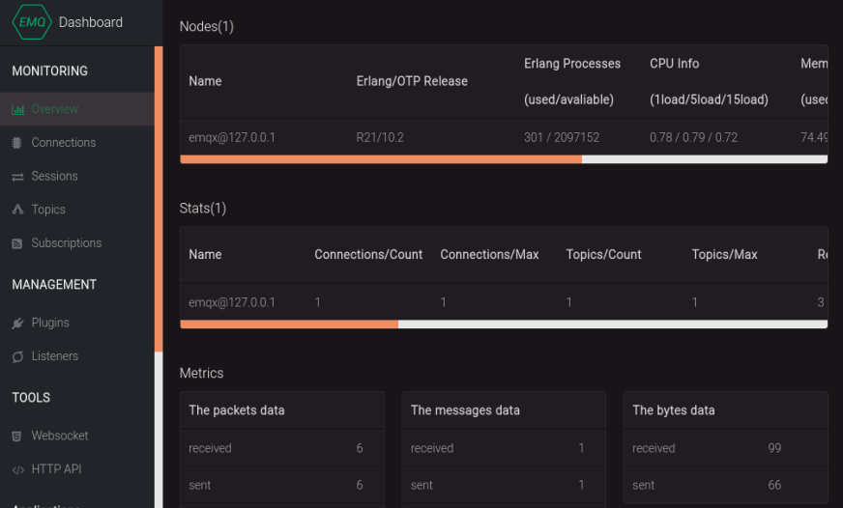The height and width of the screenshot is (508, 843).
Task: Click the Topics sidebar icon
Action: point(17,210)
